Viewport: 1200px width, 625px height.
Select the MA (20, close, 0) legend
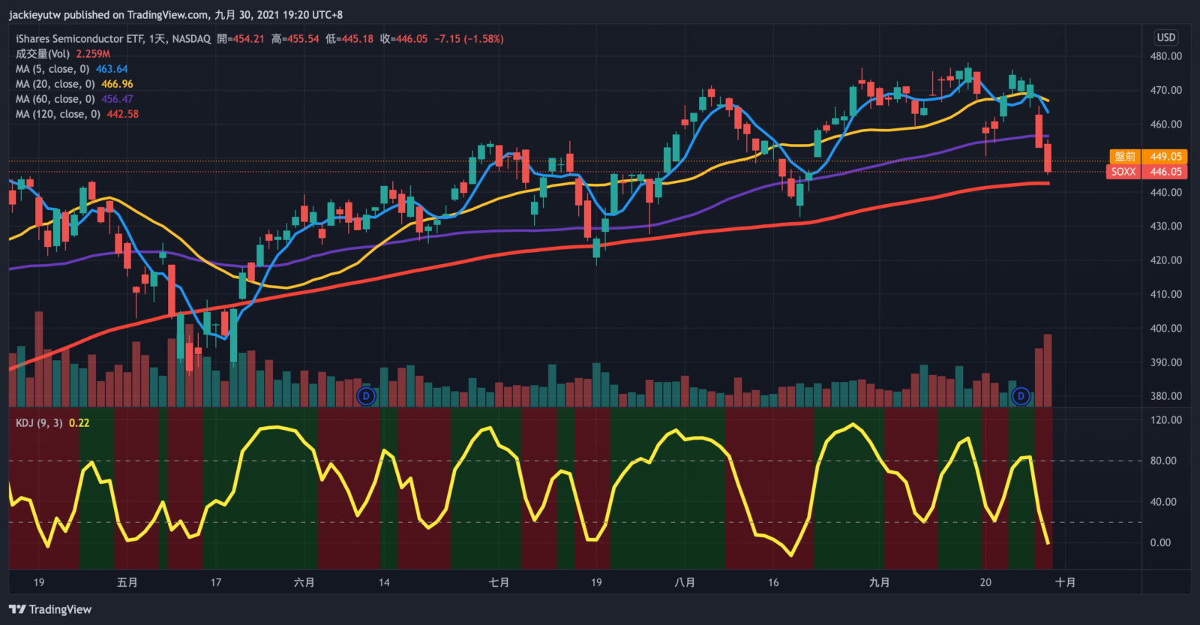coord(55,84)
